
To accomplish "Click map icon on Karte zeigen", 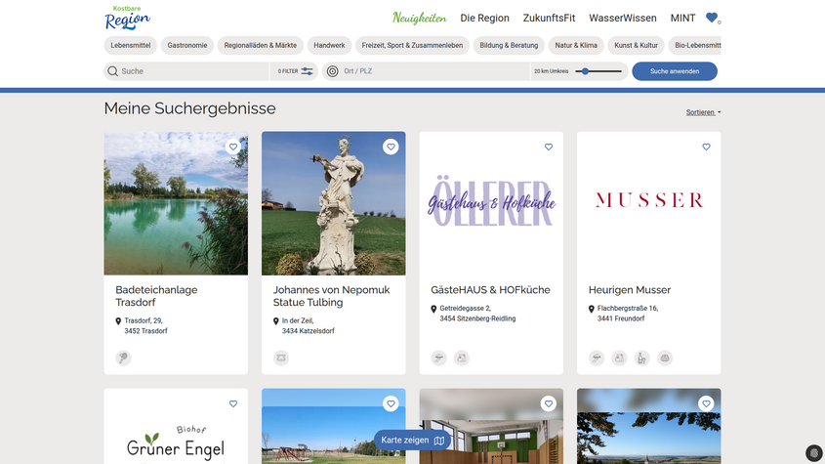I will tap(439, 441).
